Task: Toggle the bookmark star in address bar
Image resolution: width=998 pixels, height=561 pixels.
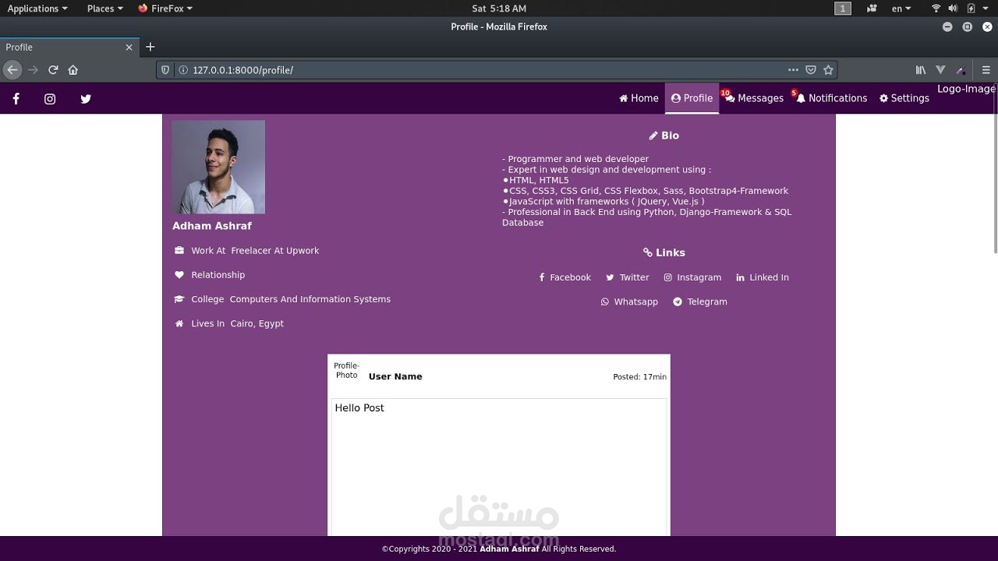Action: [x=828, y=69]
